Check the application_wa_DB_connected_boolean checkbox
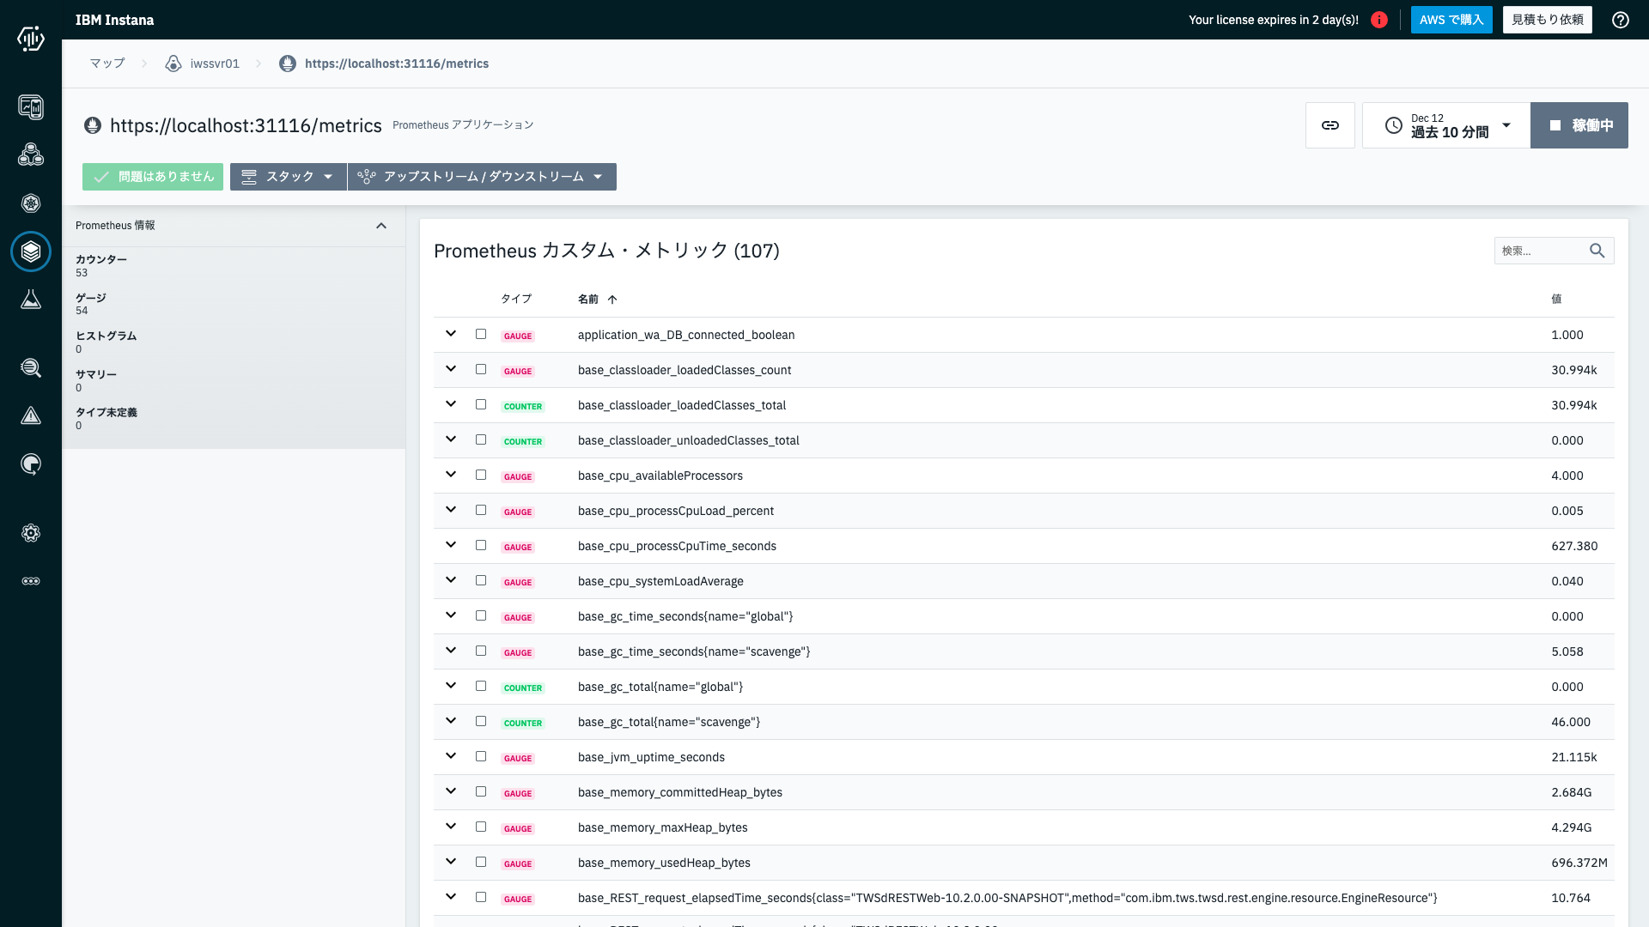The width and height of the screenshot is (1649, 927). (x=481, y=334)
